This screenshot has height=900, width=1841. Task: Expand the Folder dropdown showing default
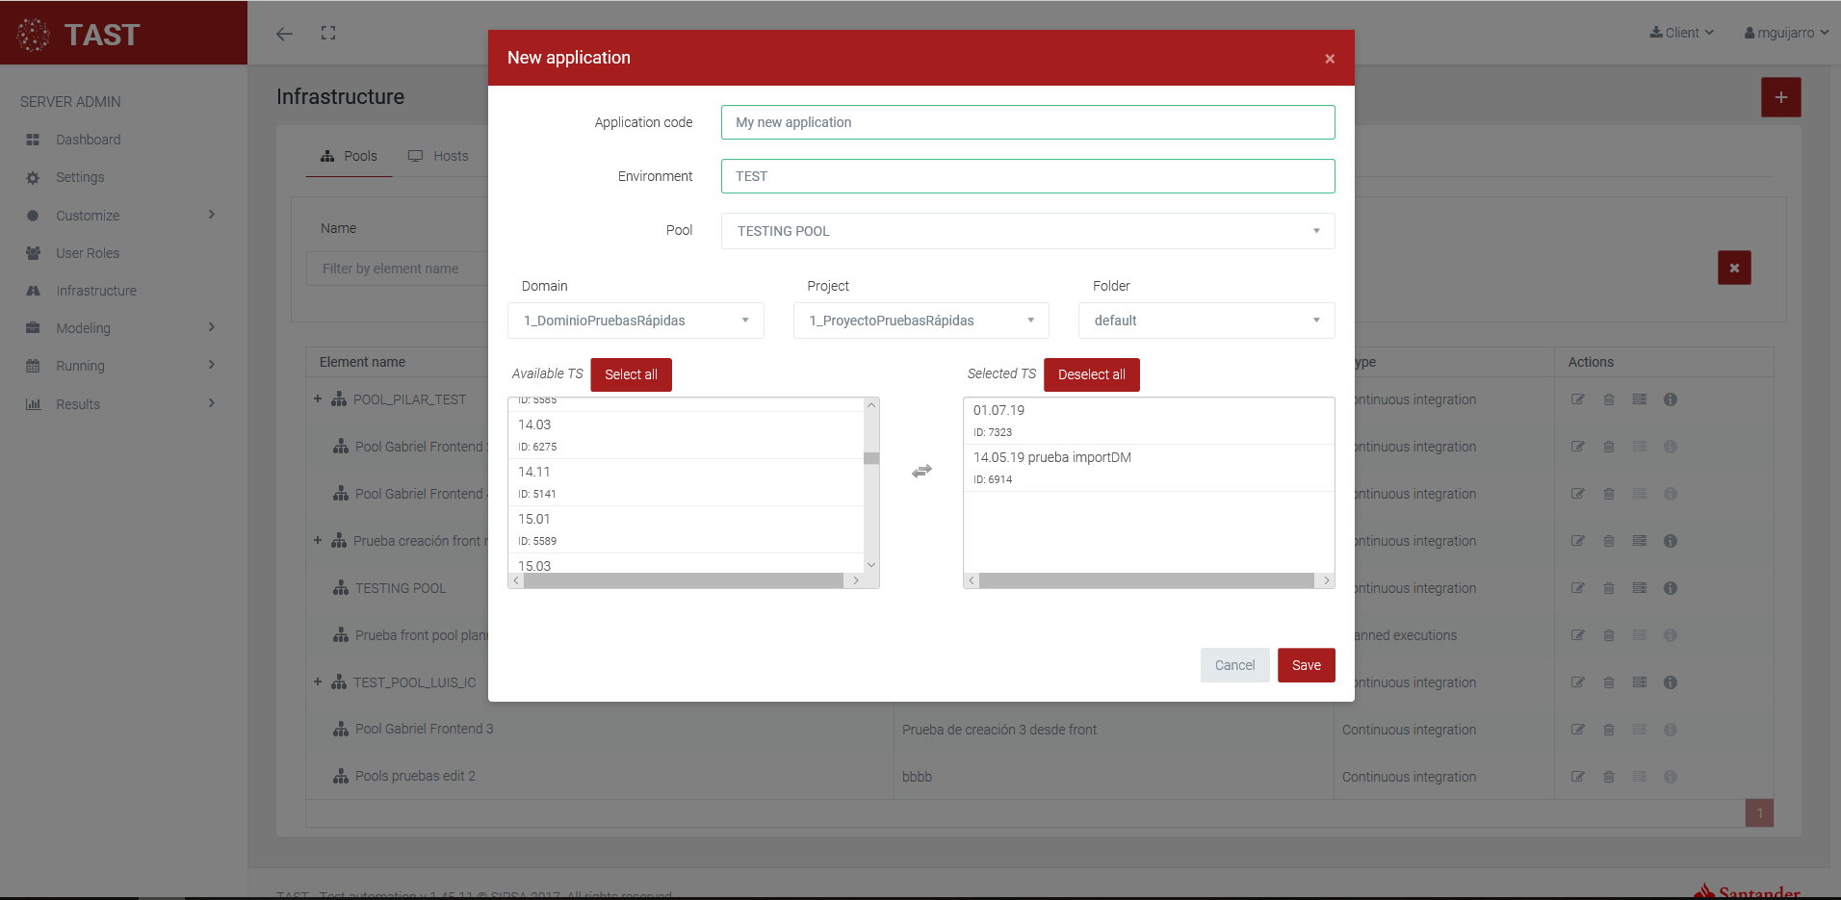coord(1206,321)
